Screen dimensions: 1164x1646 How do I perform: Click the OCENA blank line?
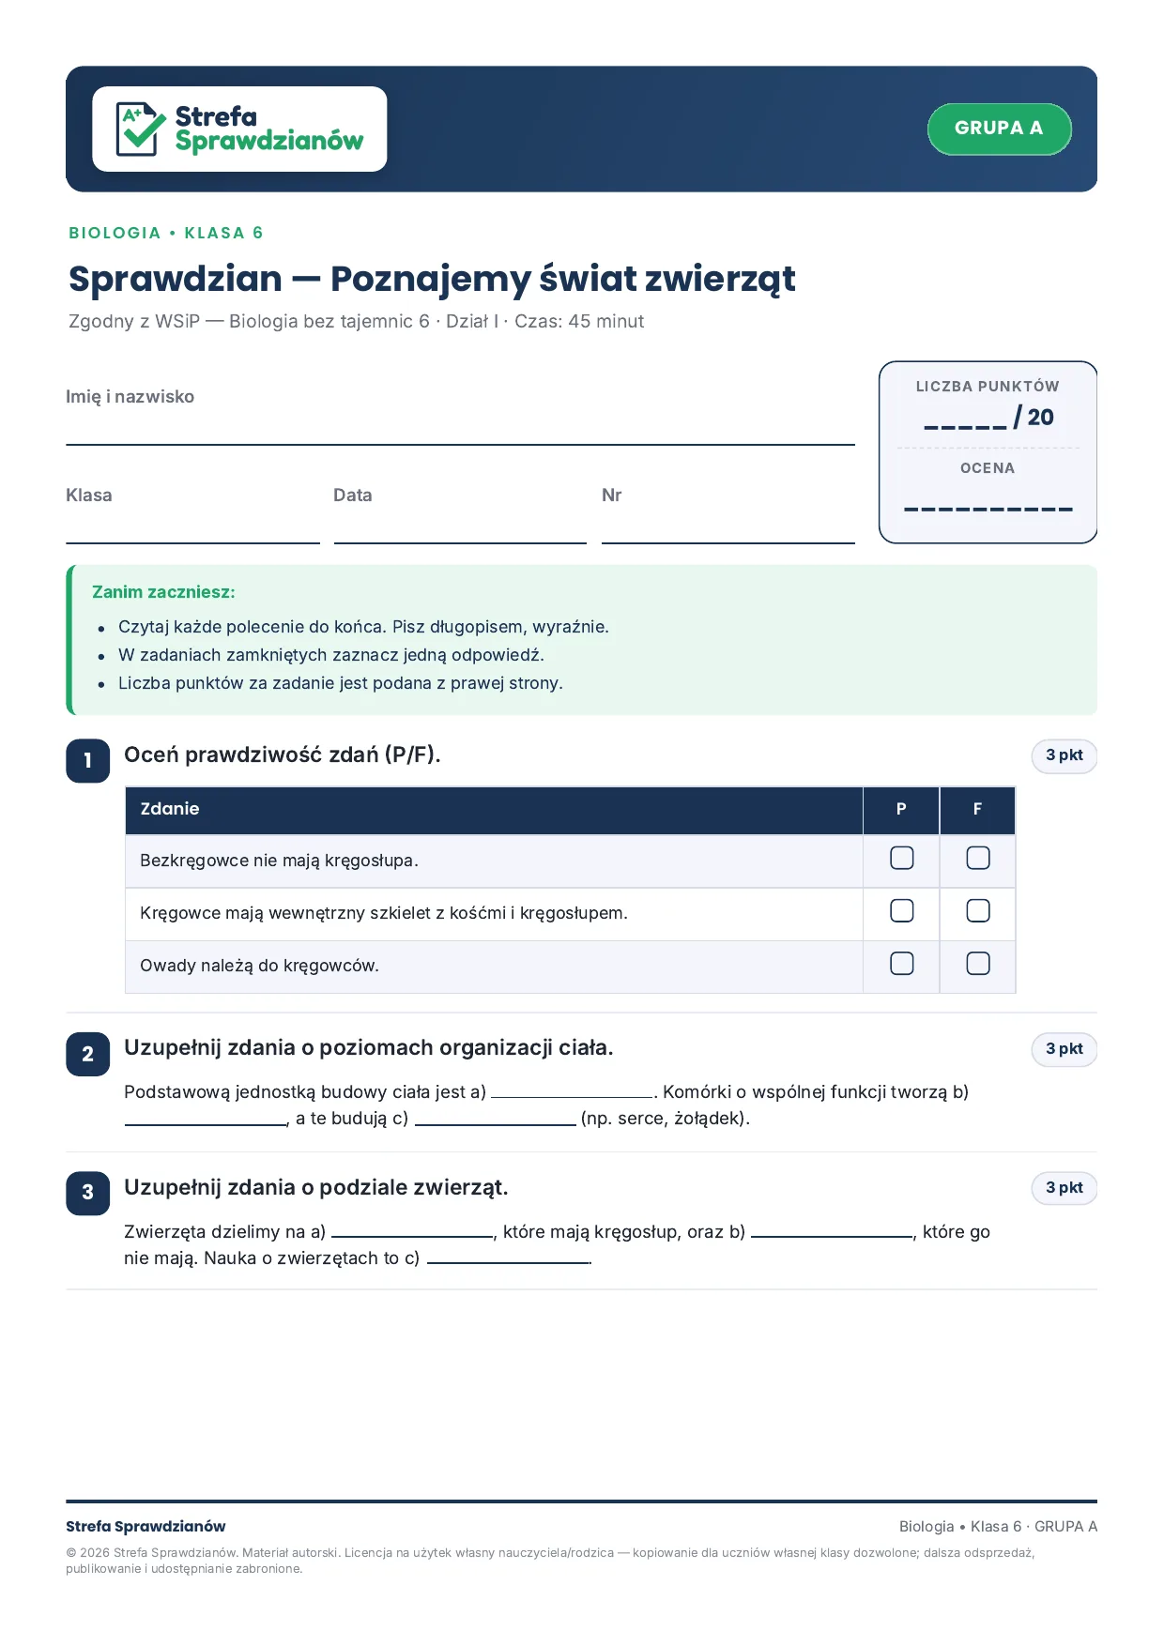[x=988, y=509]
